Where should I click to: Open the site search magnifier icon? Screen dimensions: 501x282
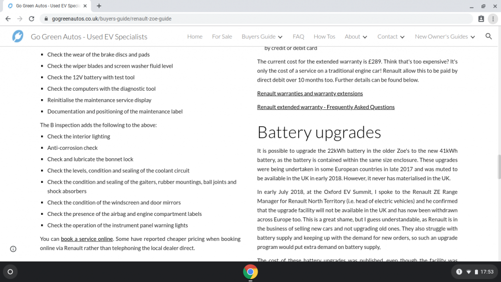488,37
